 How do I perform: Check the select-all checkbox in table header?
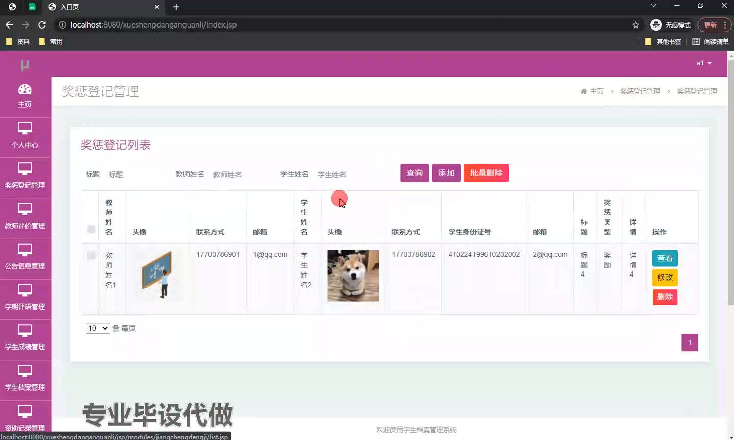click(90, 229)
